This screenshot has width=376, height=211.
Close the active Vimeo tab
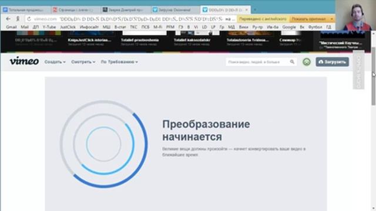[247, 10]
